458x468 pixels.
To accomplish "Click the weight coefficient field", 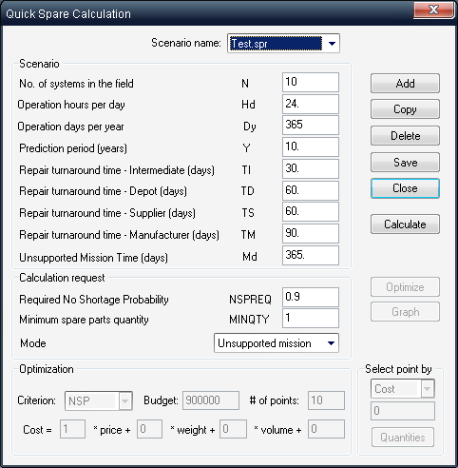I will [149, 429].
